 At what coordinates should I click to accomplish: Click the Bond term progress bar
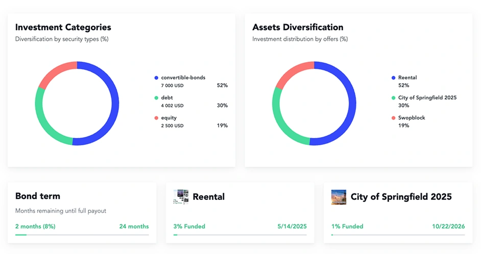[x=82, y=235]
